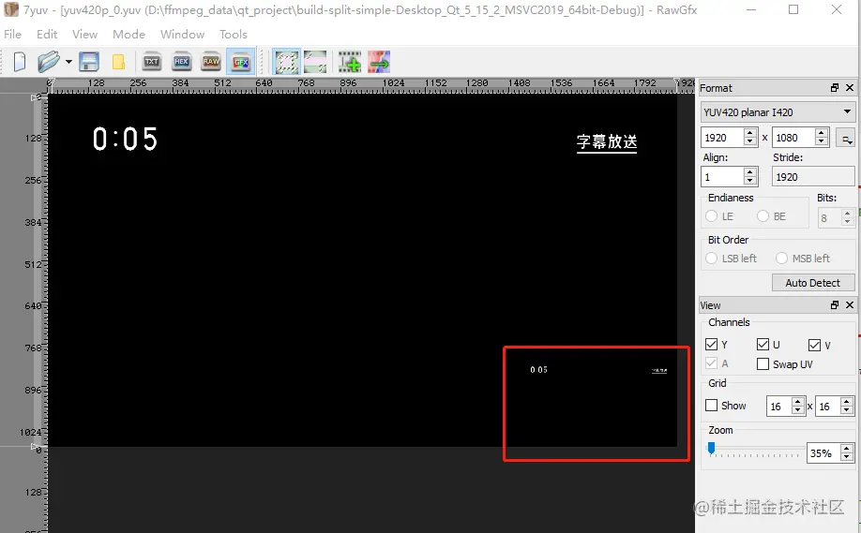Save the file with floppy disk icon
Image resolution: width=861 pixels, height=533 pixels.
click(89, 62)
